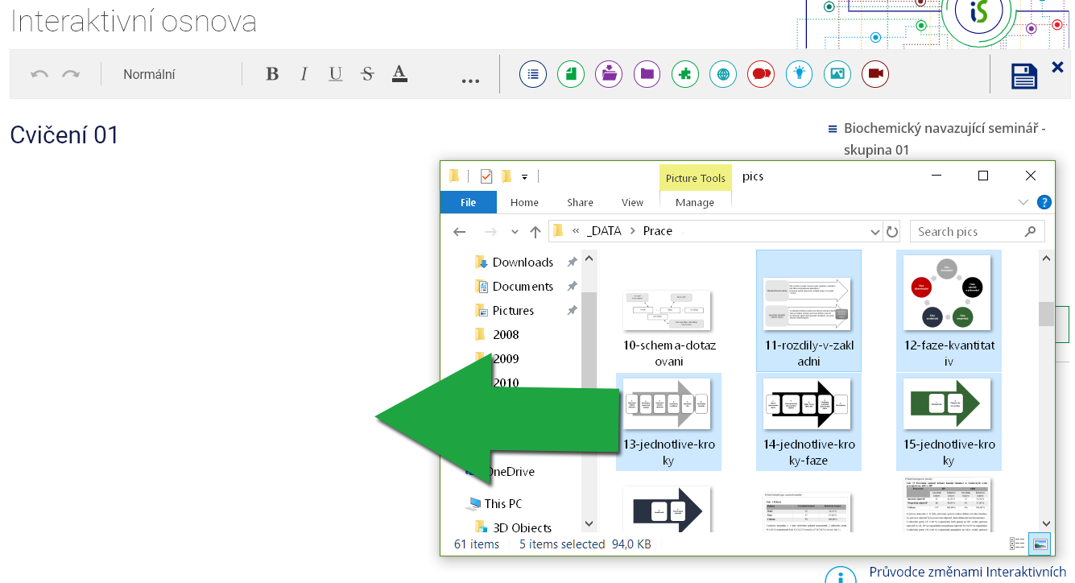Click the text color button

pyautogui.click(x=399, y=74)
